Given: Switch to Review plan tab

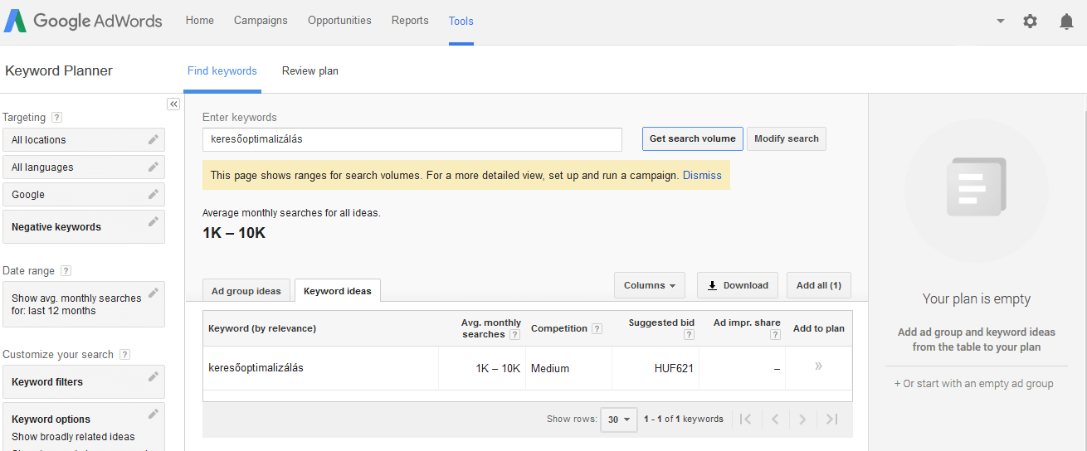Looking at the screenshot, I should pos(310,71).
